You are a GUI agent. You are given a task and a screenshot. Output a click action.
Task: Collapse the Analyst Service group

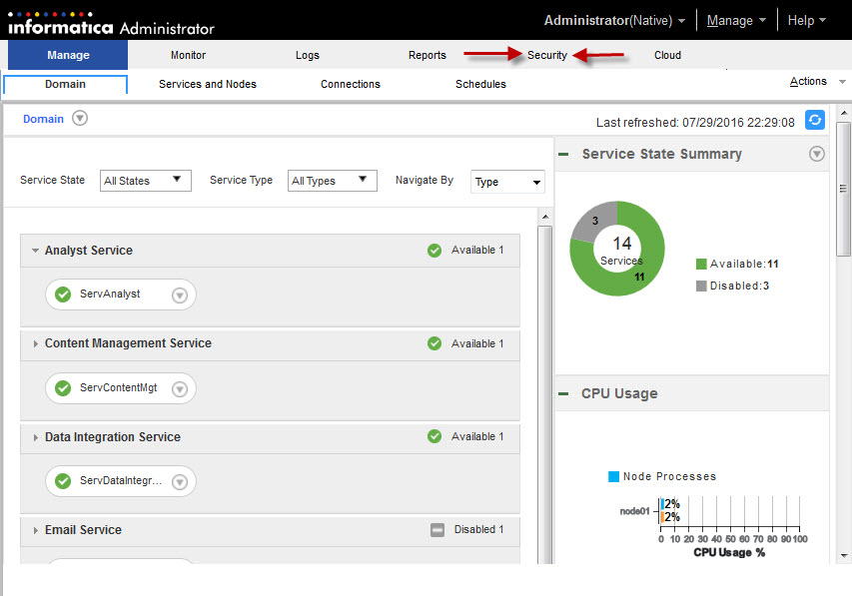pyautogui.click(x=35, y=251)
